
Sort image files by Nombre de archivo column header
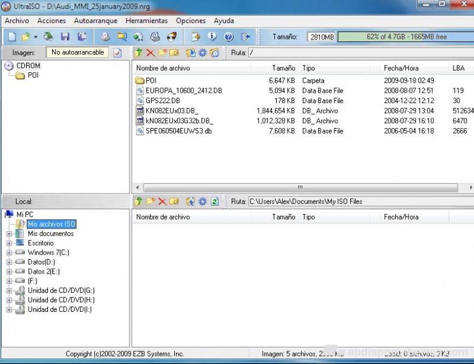[x=192, y=68]
